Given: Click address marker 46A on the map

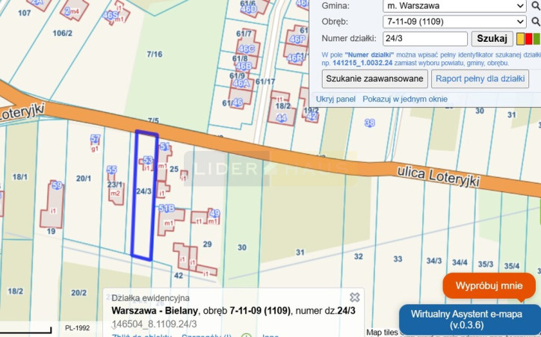Looking at the screenshot, I should (x=241, y=83).
